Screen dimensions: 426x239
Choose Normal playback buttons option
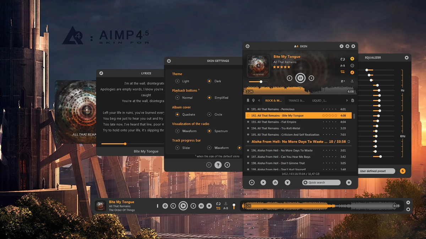click(177, 98)
